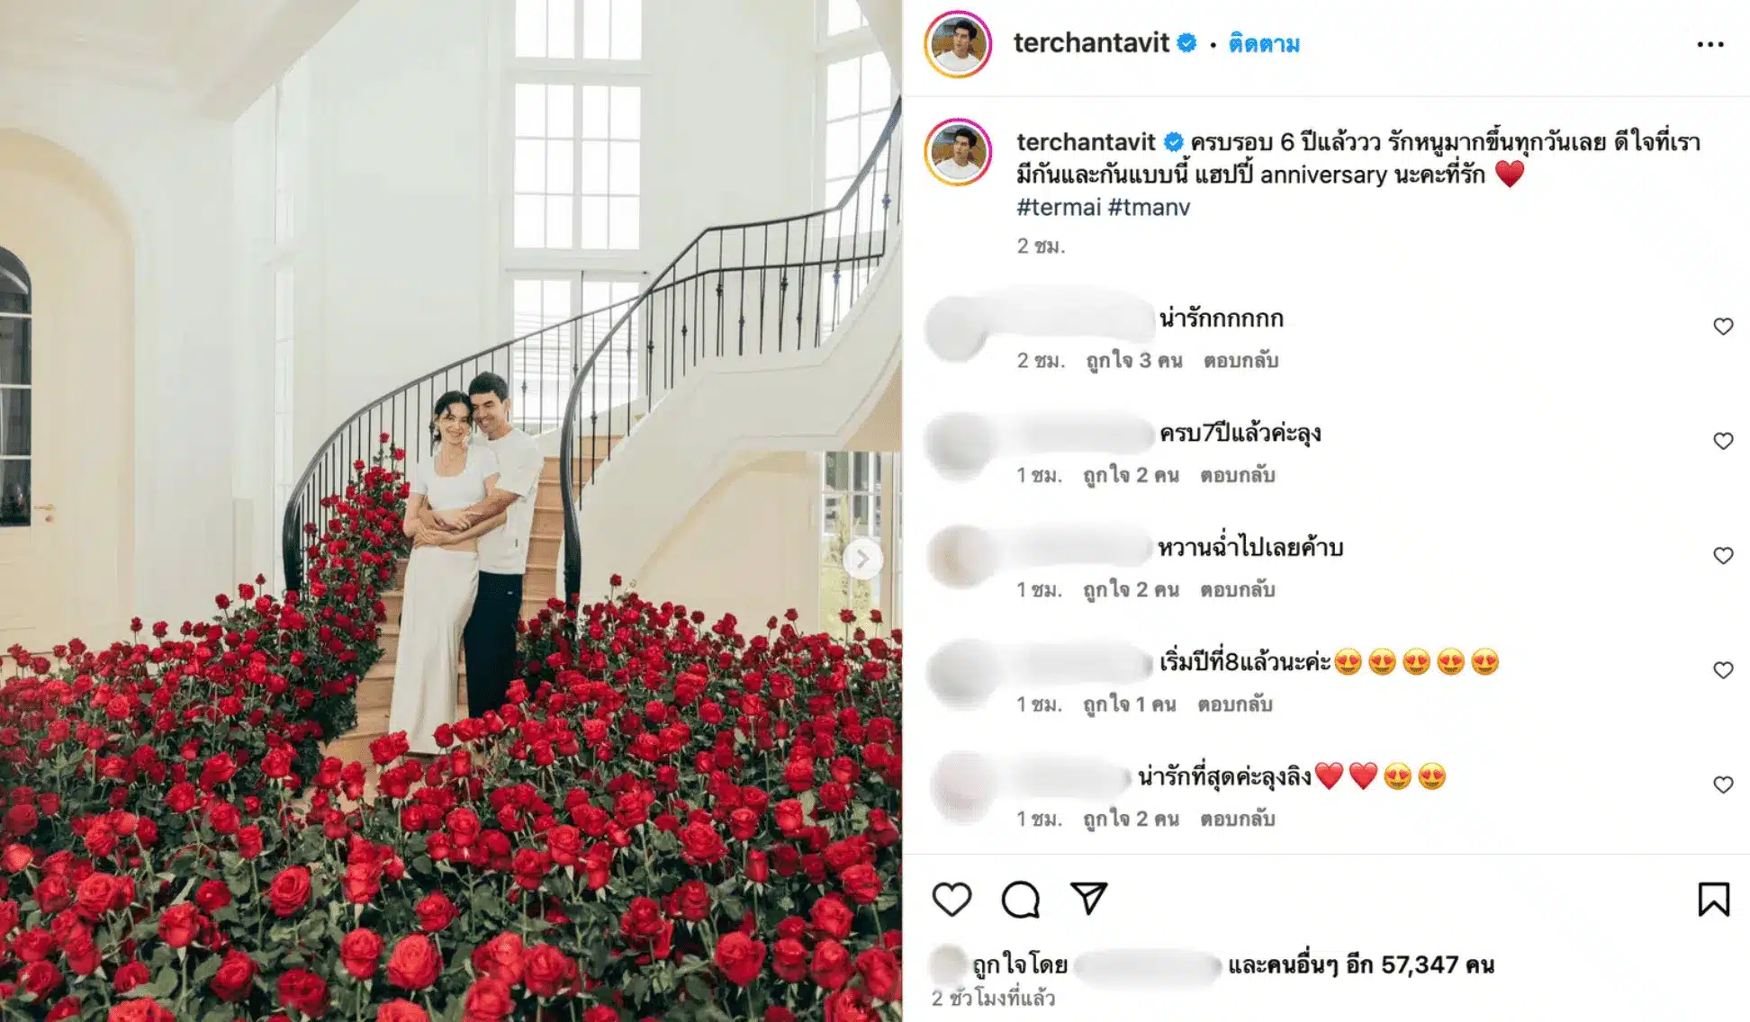Image resolution: width=1750 pixels, height=1022 pixels.
Task: Open the couple photo on the staircase
Action: click(x=451, y=511)
